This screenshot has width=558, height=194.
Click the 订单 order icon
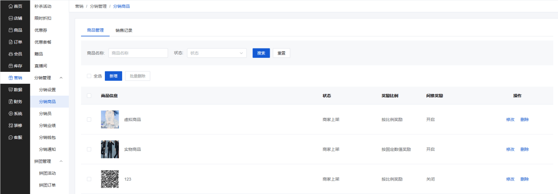(11, 42)
